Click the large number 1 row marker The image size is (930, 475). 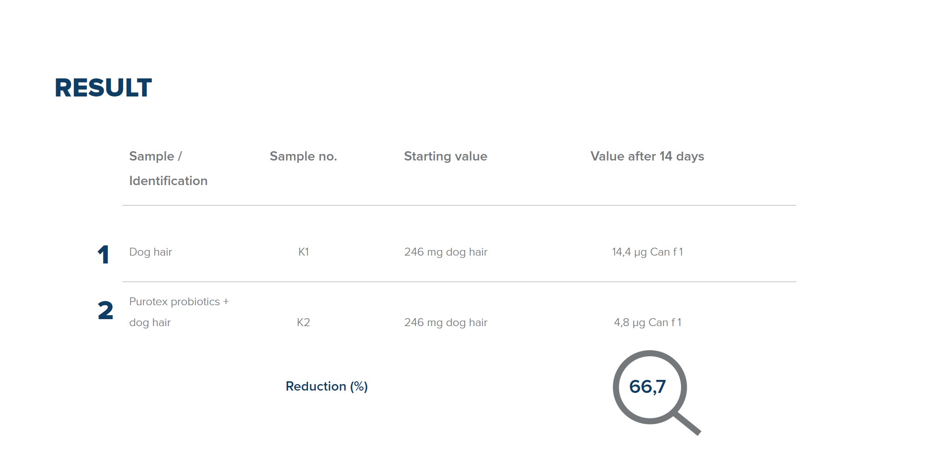(x=103, y=255)
